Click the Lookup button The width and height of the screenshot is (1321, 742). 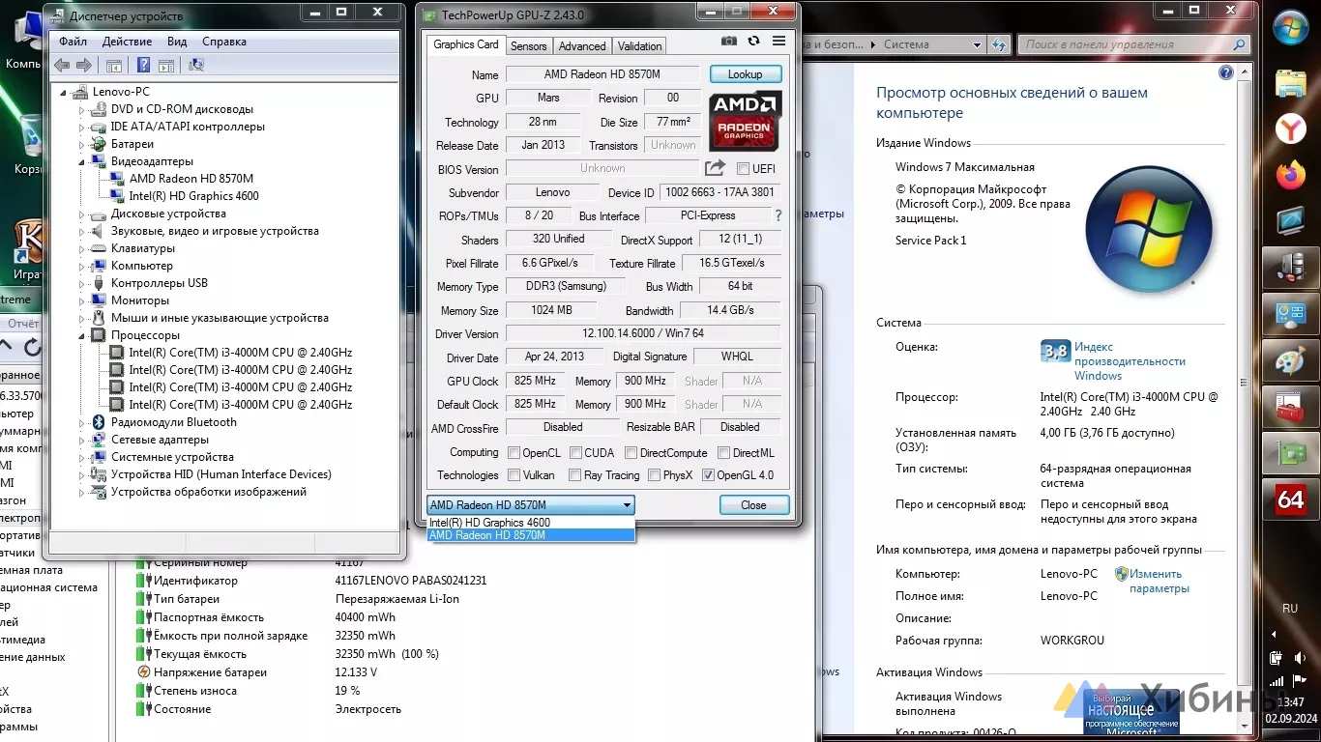746,74
